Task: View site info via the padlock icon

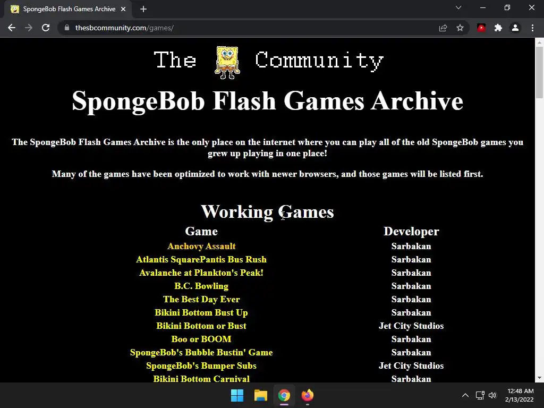Action: pos(66,28)
